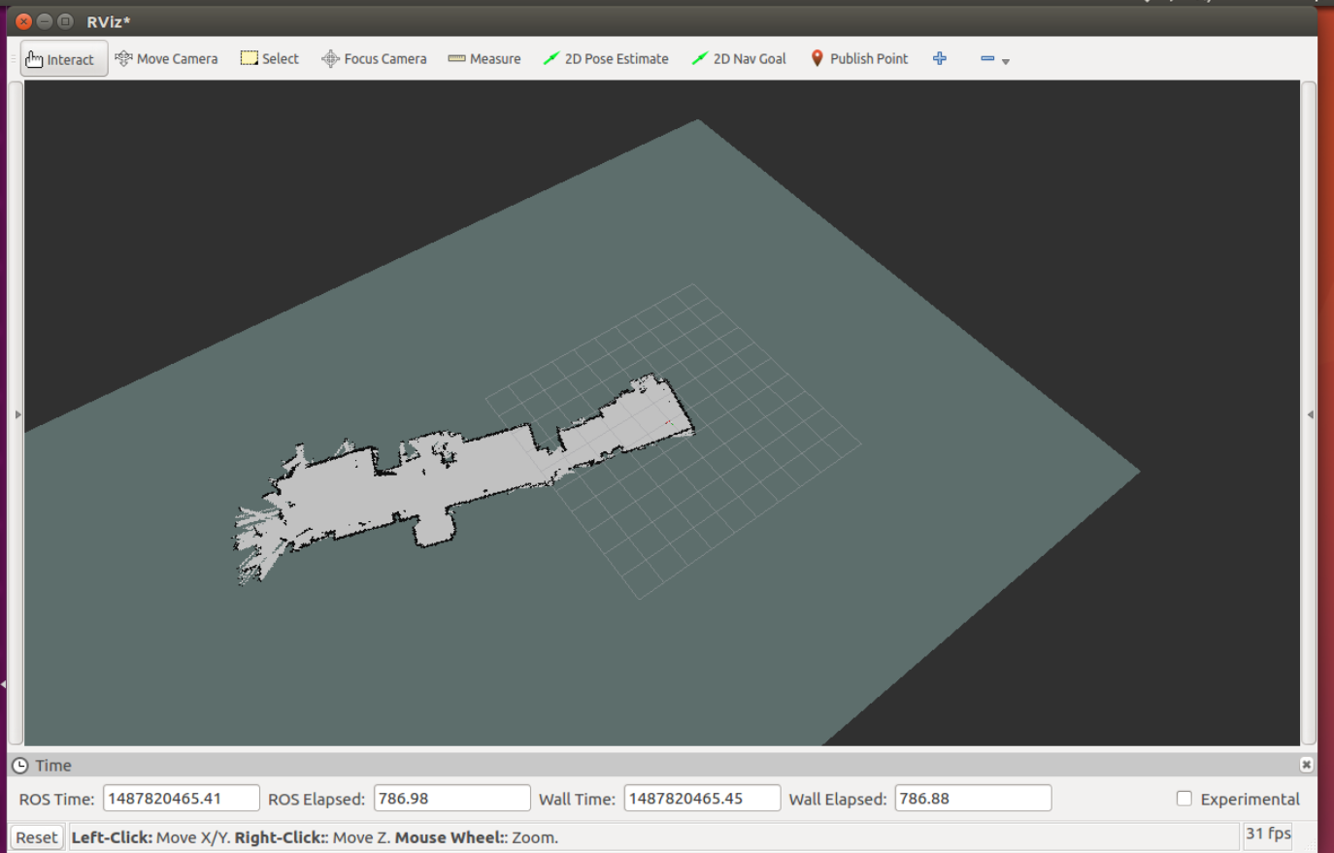The image size is (1334, 853).
Task: Expand the left panel via arrow handle
Action: tap(17, 414)
